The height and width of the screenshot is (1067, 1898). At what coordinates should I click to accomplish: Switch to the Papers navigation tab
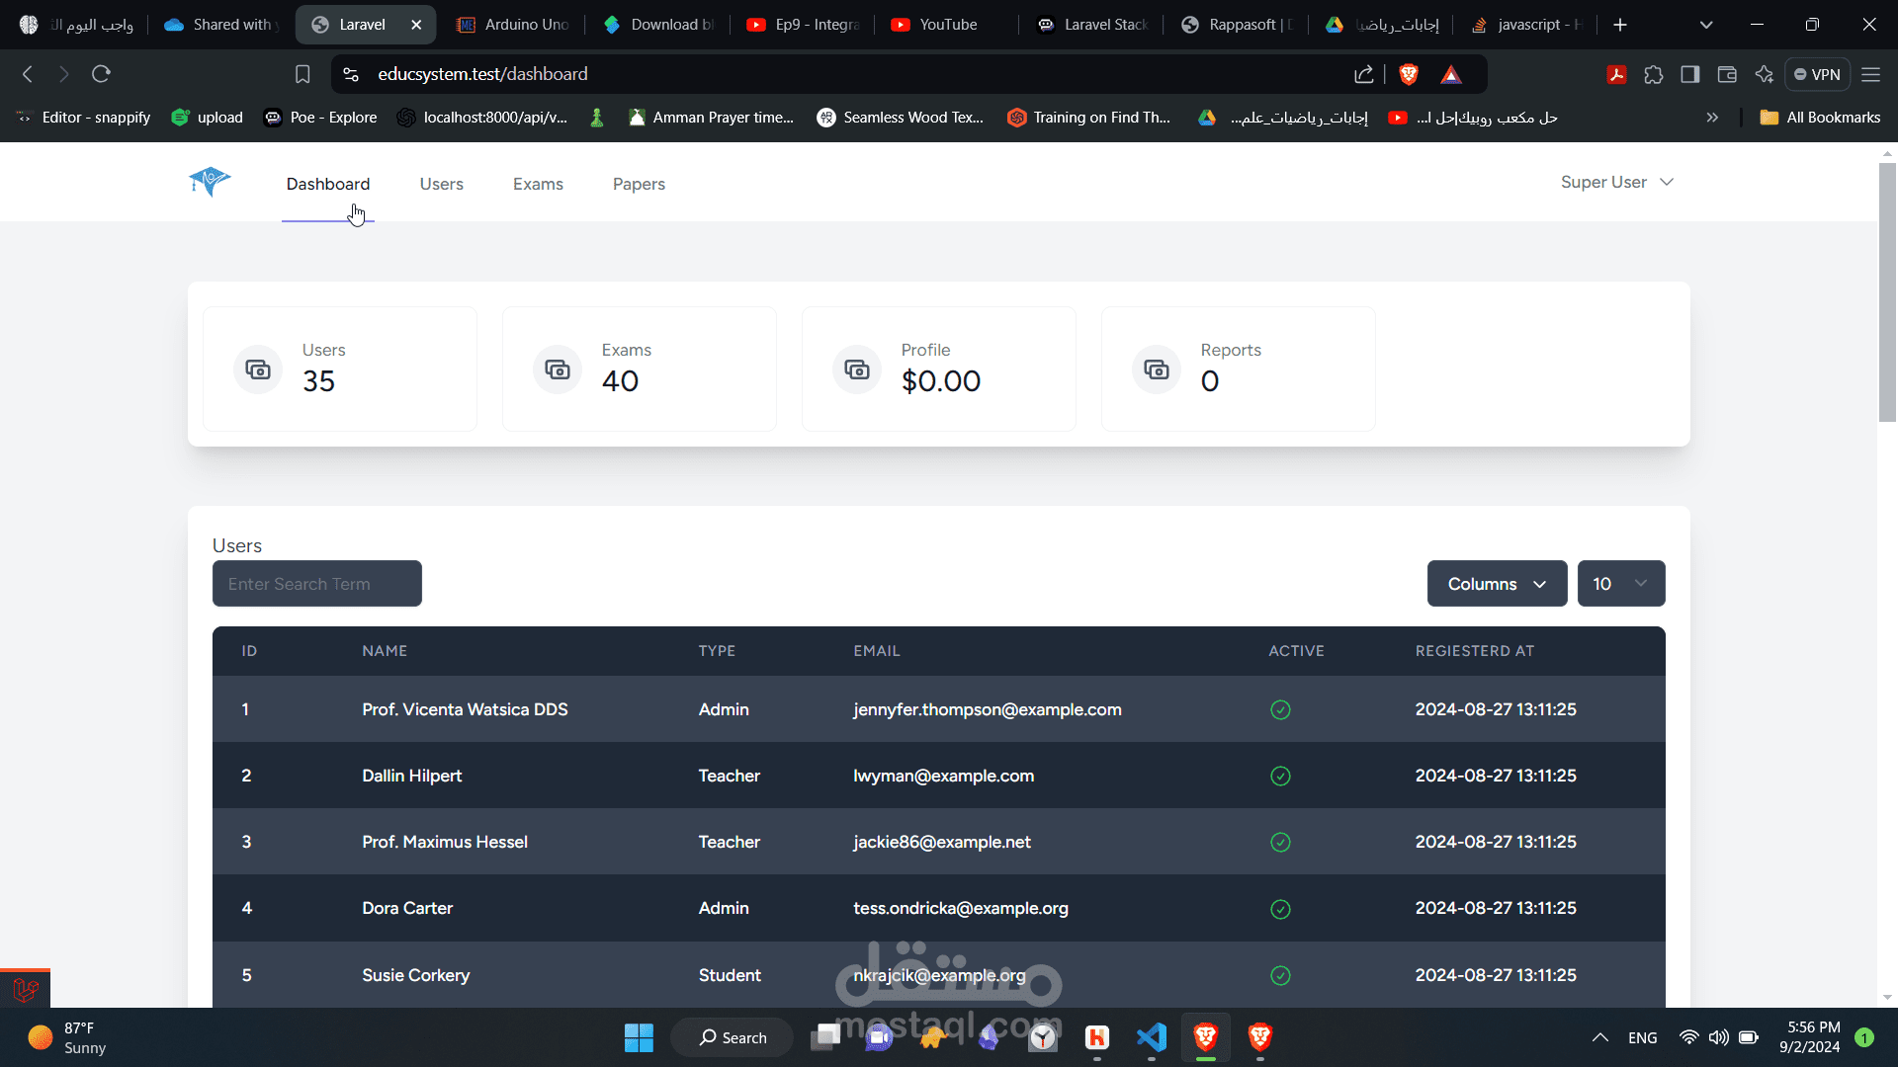[639, 184]
